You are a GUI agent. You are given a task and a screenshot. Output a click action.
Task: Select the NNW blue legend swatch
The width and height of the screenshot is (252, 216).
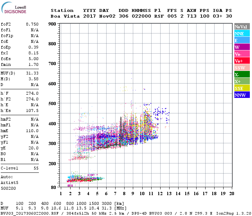pos(242,95)
